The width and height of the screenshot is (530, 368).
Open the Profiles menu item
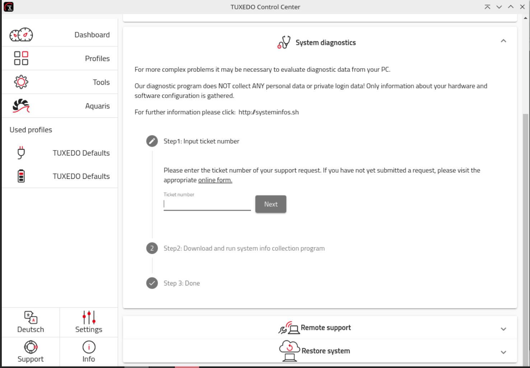[x=60, y=58]
